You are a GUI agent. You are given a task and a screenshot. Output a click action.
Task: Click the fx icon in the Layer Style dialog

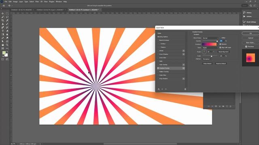(159, 89)
